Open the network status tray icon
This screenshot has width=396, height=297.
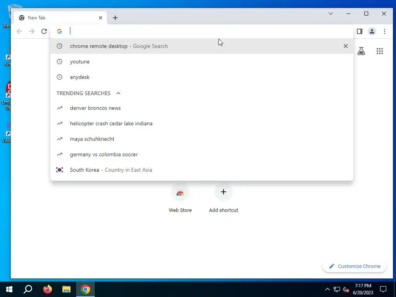[337, 289]
